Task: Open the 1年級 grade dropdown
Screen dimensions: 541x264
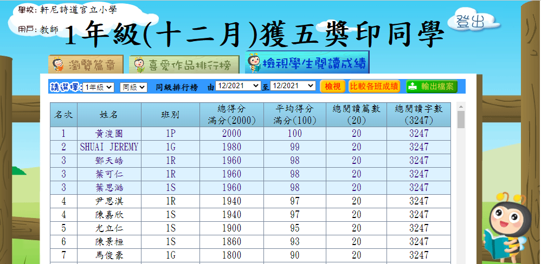Action: tap(98, 88)
